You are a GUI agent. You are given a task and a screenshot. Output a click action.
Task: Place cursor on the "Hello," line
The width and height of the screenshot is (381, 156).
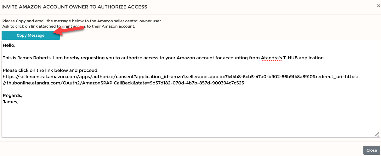point(9,45)
